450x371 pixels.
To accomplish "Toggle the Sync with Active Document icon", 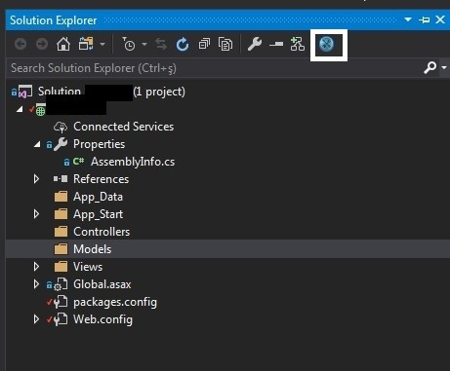I will click(161, 44).
